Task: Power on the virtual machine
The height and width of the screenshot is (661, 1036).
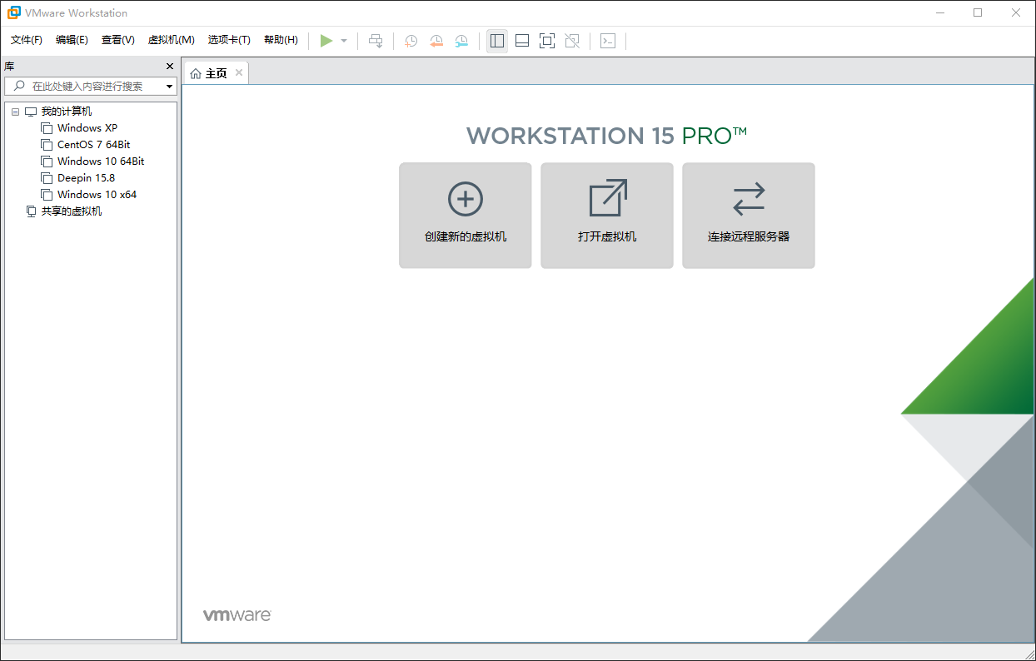Action: [326, 40]
